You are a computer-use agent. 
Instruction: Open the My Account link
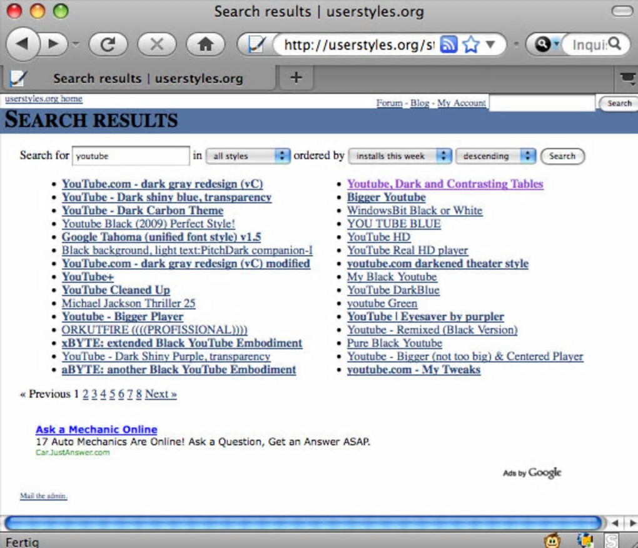click(462, 103)
